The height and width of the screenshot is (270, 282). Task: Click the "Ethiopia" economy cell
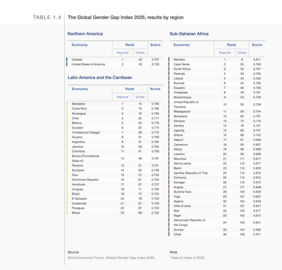click(179, 121)
